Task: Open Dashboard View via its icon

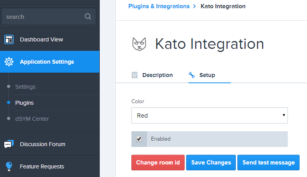Action: point(9,39)
